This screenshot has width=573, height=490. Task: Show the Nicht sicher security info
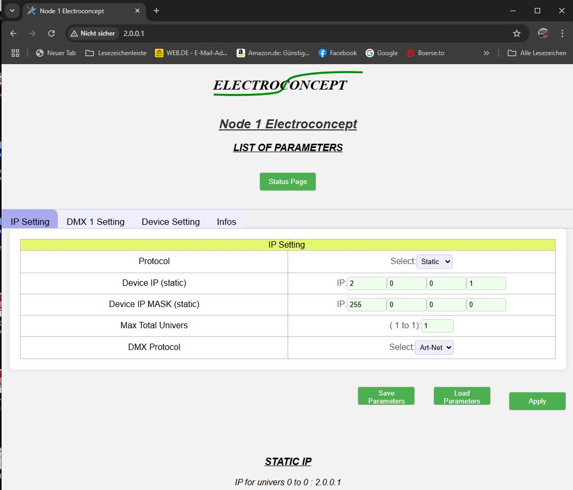93,33
